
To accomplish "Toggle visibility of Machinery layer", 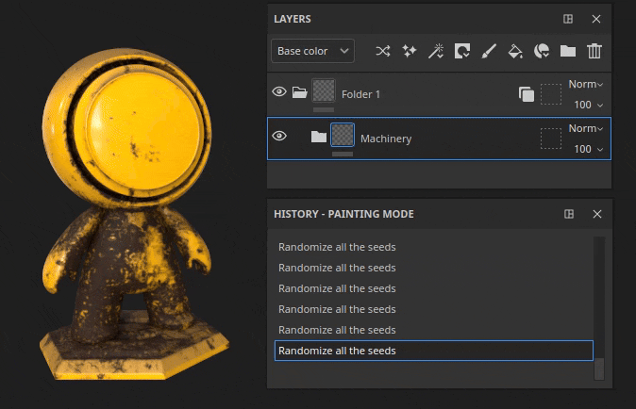I will [279, 137].
